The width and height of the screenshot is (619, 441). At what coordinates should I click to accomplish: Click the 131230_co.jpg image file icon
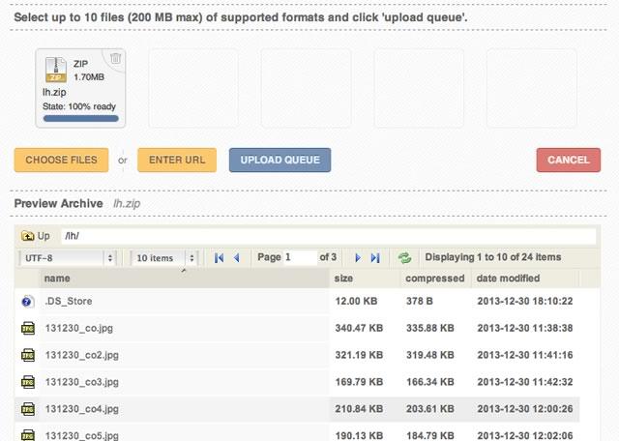[27, 329]
